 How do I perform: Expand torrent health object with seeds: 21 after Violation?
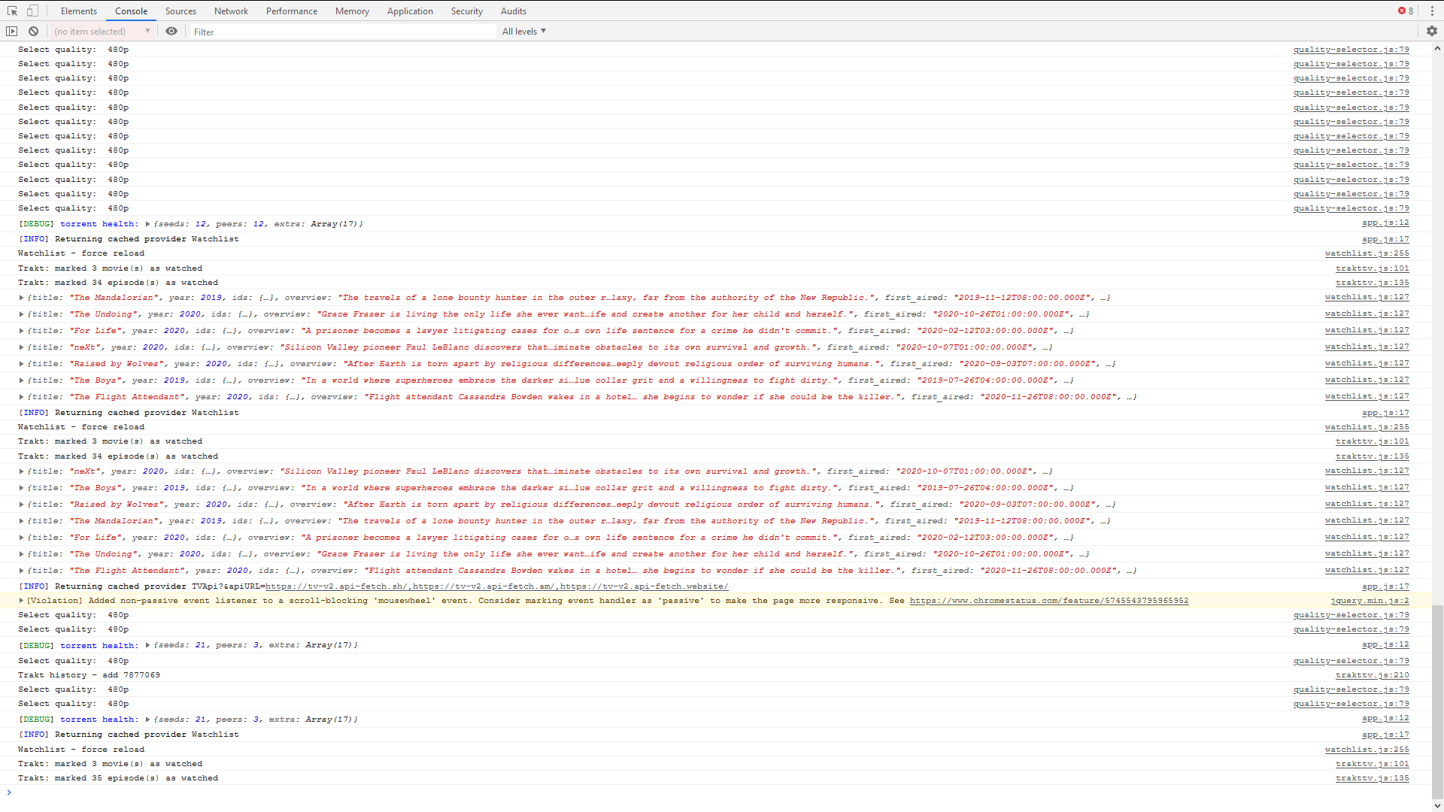[x=147, y=645]
